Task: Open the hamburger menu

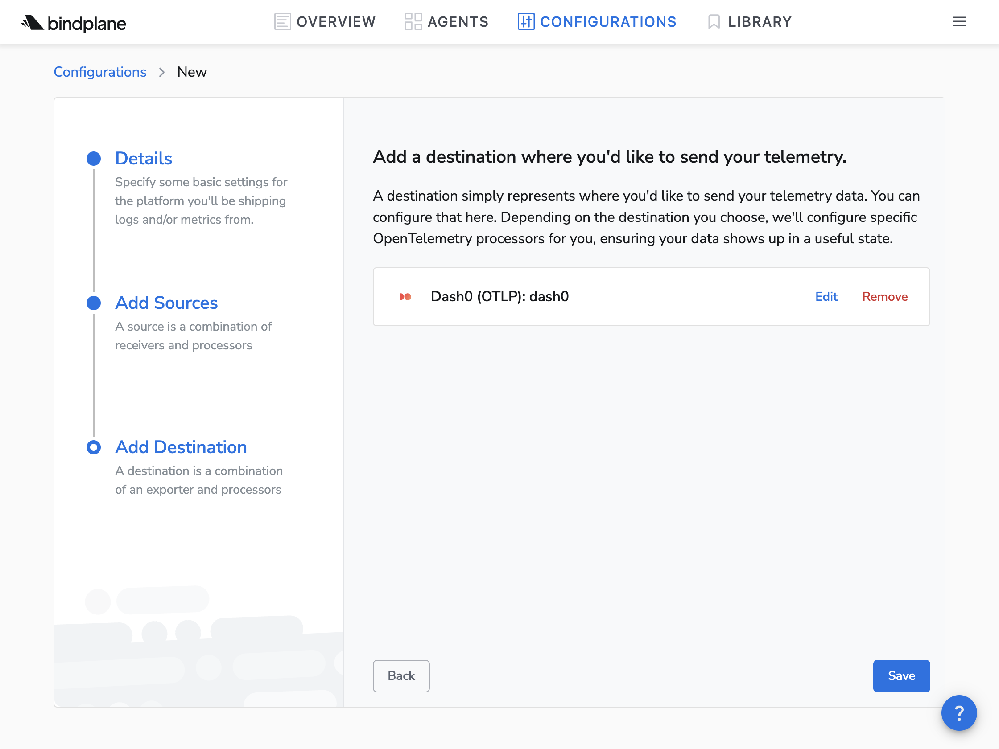Action: 959,22
